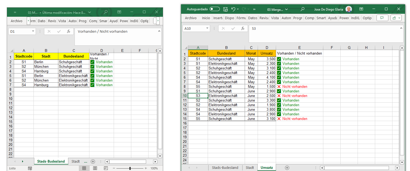Click confirm checkmark icon in right formula bar
Image resolution: width=410 pixels, height=171 pixels.
tap(233, 28)
